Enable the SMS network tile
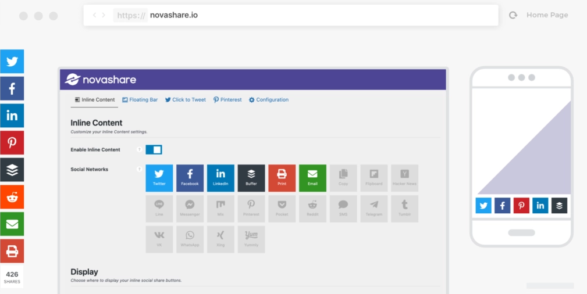The height and width of the screenshot is (294, 587). (x=343, y=209)
